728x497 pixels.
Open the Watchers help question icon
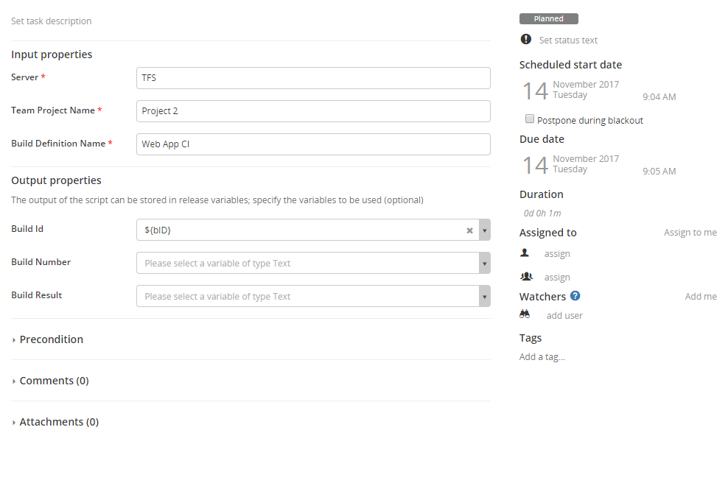575,296
